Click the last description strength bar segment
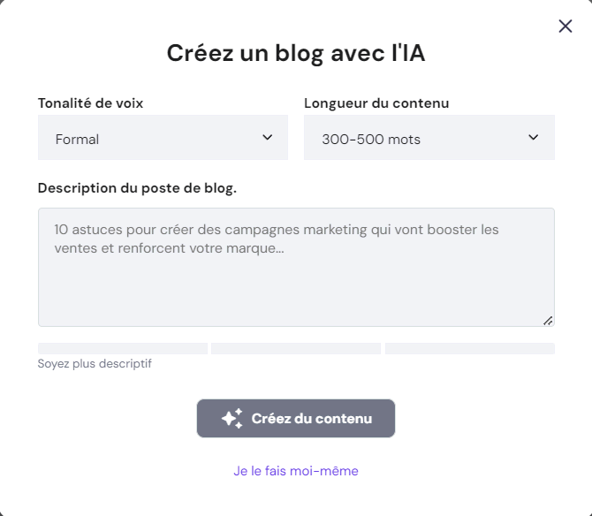The height and width of the screenshot is (516, 592). pos(470,349)
